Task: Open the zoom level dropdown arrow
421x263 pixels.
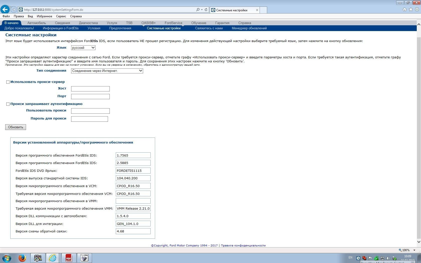Action: pos(414,250)
